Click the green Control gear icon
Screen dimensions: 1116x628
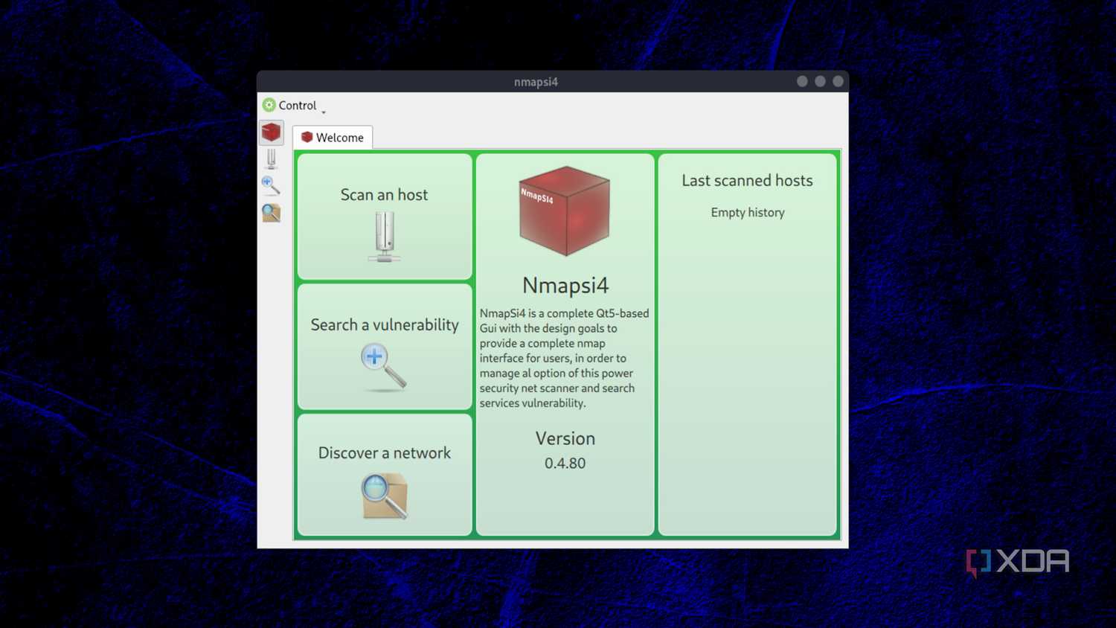269,106
